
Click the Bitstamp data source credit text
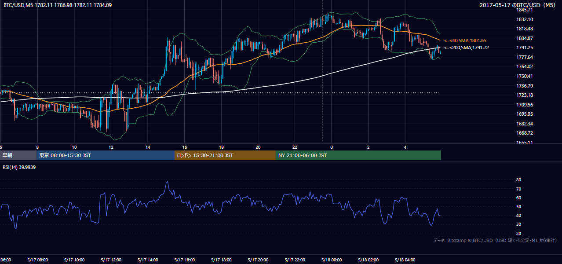[495, 240]
